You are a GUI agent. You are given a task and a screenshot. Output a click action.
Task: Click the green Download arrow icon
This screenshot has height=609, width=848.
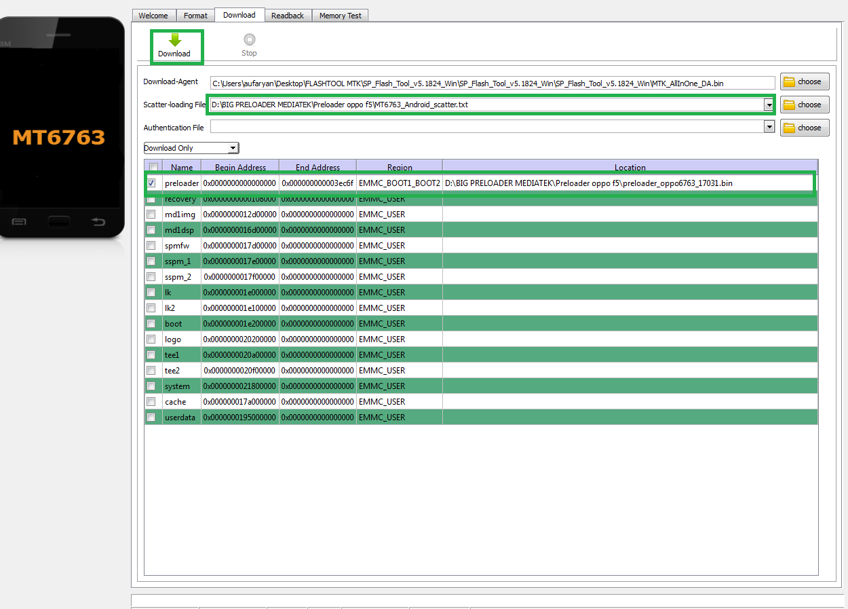point(175,39)
